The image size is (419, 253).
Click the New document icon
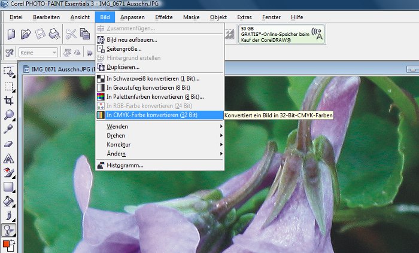11,34
